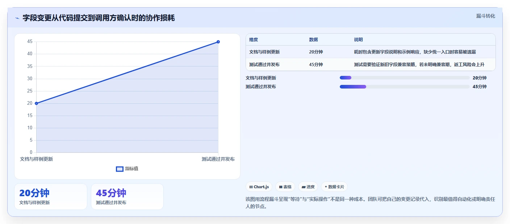Viewport: 510px width, 224px height.
Task: Select the chart data point at 20
Action: (36, 103)
